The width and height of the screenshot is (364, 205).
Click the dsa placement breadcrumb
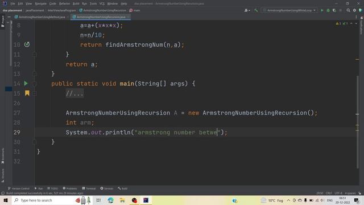(x=13, y=10)
